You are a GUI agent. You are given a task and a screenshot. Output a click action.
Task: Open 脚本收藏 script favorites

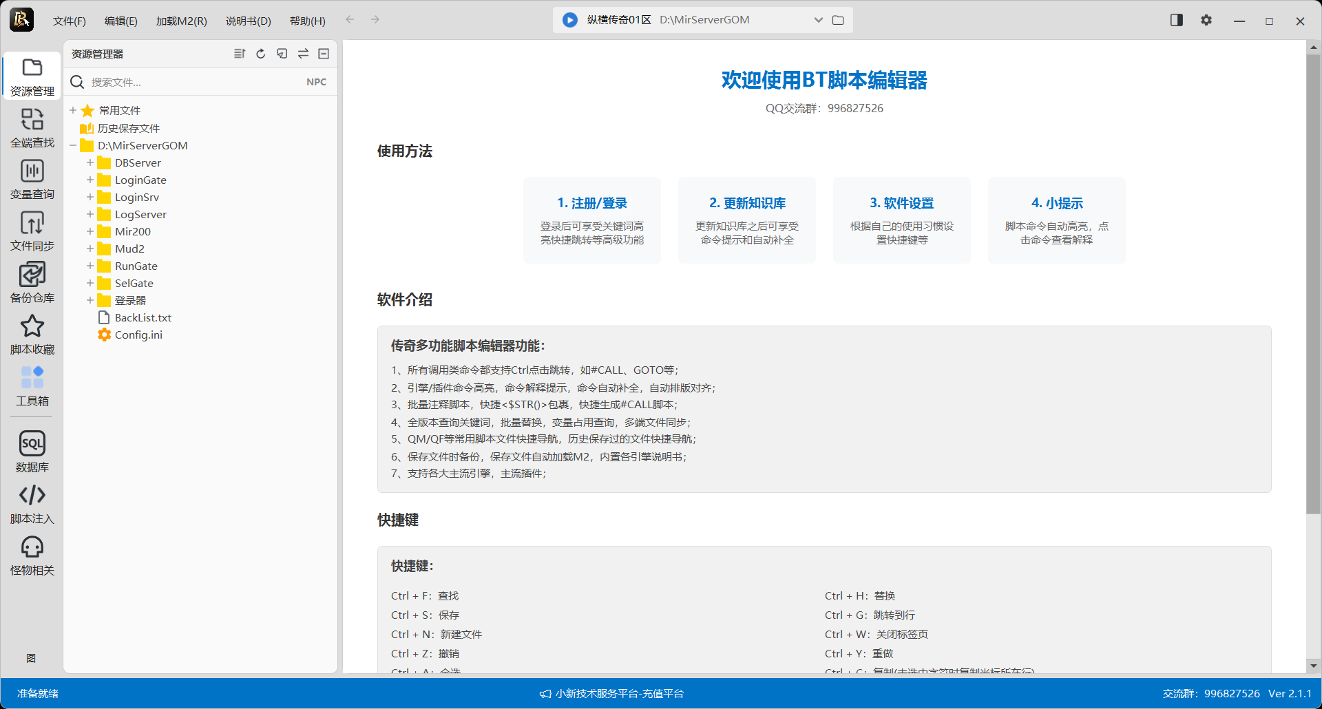tap(32, 335)
